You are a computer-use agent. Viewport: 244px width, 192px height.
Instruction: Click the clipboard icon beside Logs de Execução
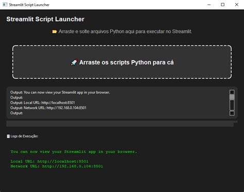pos(8,136)
